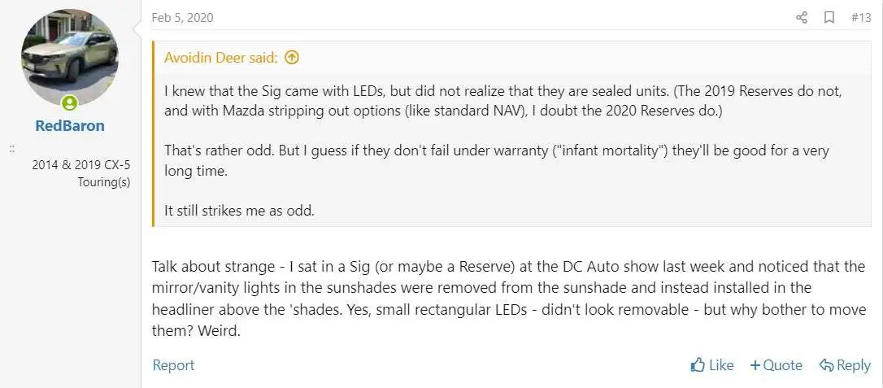Open RedBaron's avatar picture

pyautogui.click(x=70, y=56)
